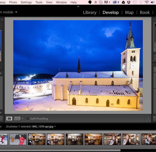Enable the Soft Proofing checkbox
Screen dimensions: 156x152
(28, 118)
